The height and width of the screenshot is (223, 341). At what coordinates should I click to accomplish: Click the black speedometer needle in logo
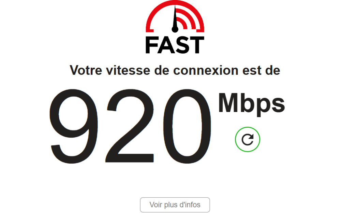pyautogui.click(x=175, y=18)
